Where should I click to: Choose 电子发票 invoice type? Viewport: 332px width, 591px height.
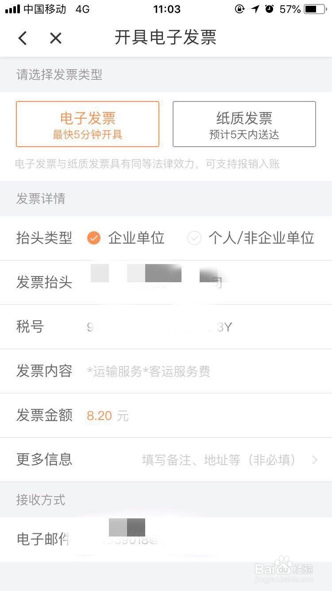click(88, 124)
